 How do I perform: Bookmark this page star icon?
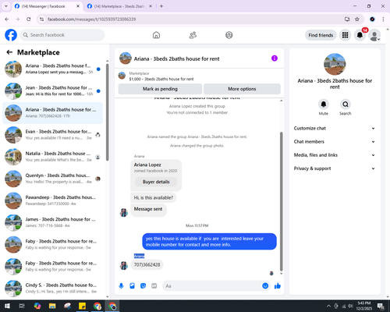click(357, 19)
